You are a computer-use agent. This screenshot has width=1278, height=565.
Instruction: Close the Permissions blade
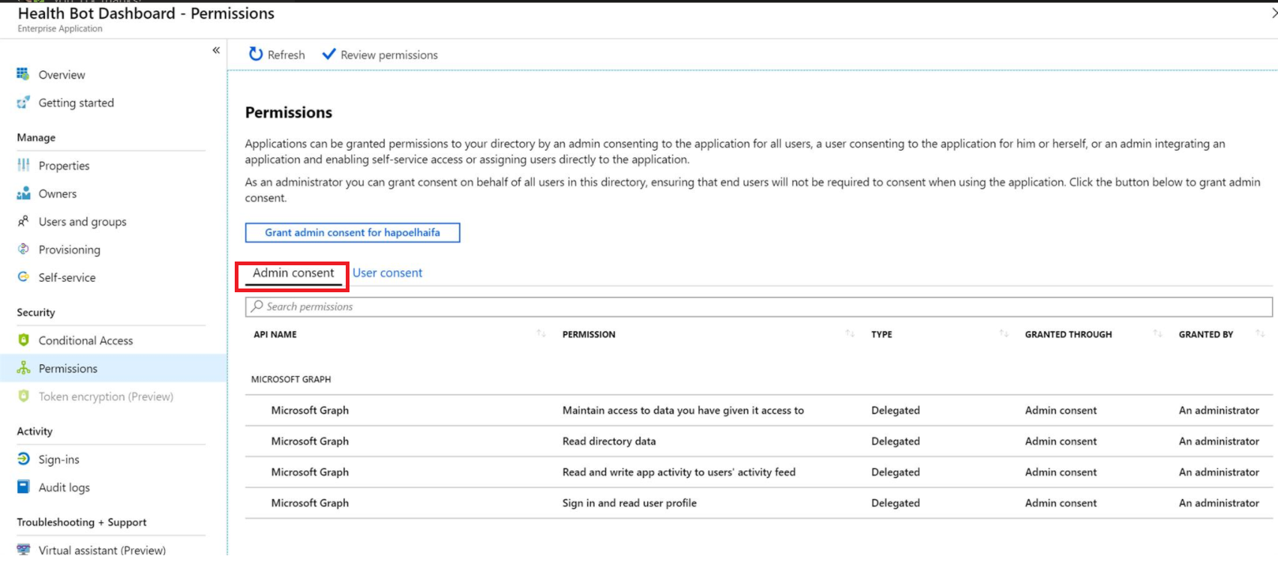point(1273,13)
